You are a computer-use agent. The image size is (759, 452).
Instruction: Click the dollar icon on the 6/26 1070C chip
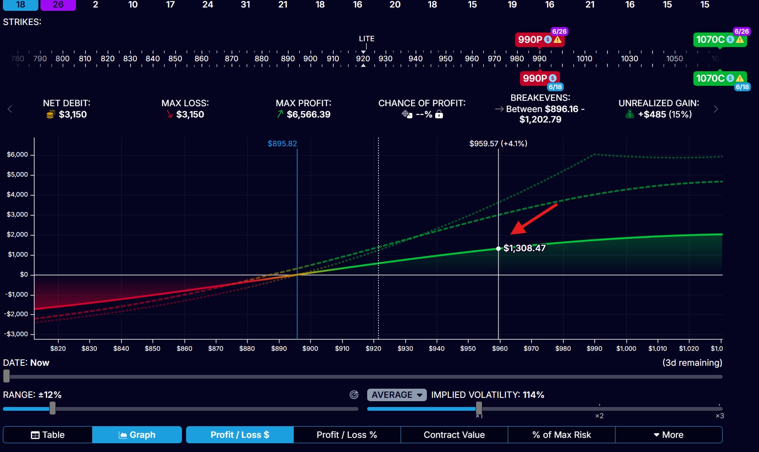tap(730, 40)
